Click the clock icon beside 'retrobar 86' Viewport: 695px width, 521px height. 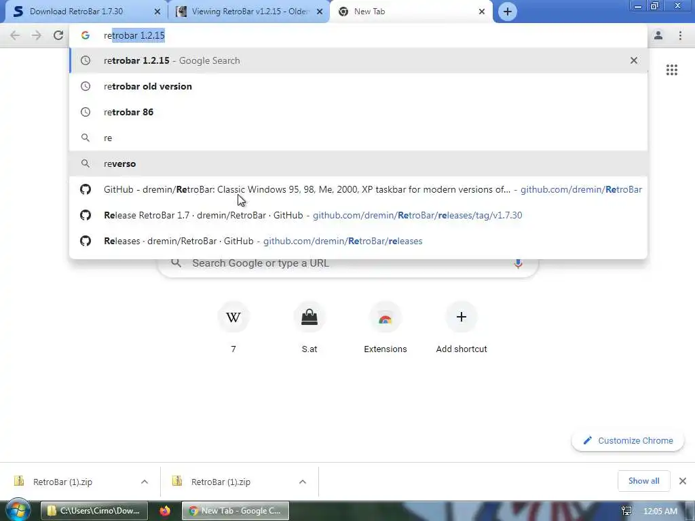(x=86, y=112)
